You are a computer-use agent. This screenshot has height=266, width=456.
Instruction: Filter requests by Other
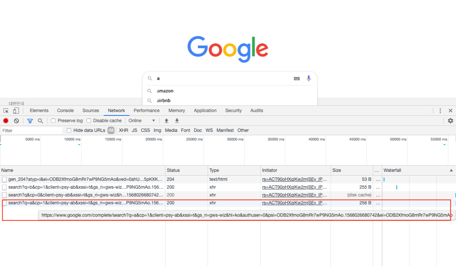click(x=243, y=130)
